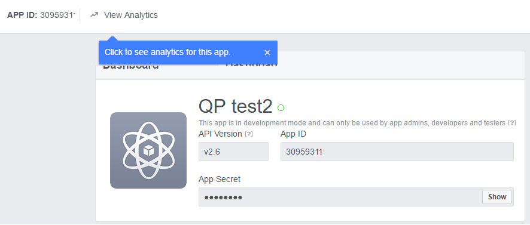
Task: Click the QP test2 app title
Action: (x=236, y=106)
